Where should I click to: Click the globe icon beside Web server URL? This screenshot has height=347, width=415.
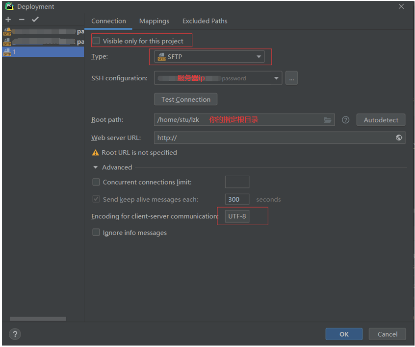pos(398,138)
